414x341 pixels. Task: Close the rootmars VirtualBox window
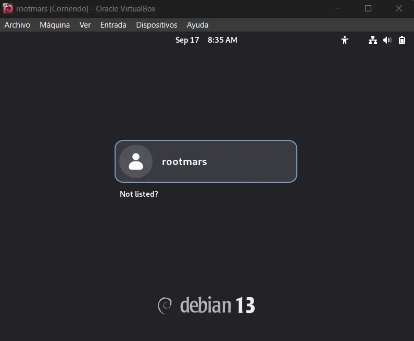399,8
